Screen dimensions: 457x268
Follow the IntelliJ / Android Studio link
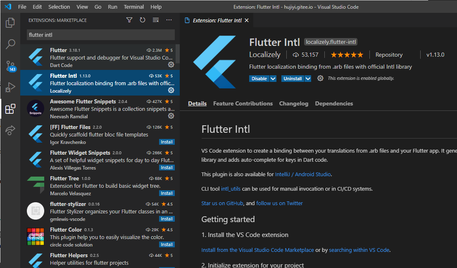303,175
